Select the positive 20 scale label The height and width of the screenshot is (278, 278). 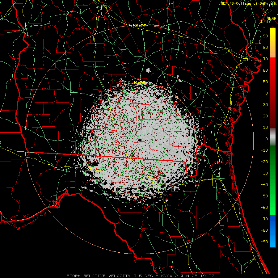click(265, 116)
